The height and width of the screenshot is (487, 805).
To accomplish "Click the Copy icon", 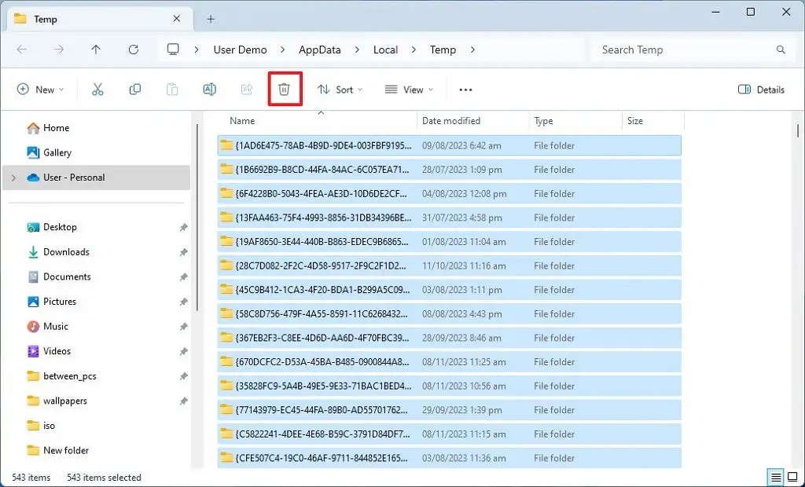I will (x=134, y=89).
